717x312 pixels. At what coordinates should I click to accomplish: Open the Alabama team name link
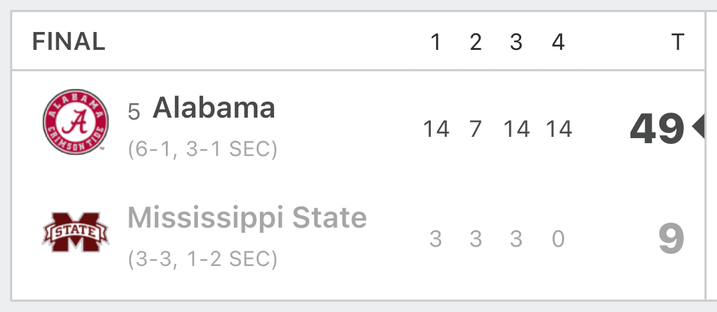[214, 108]
